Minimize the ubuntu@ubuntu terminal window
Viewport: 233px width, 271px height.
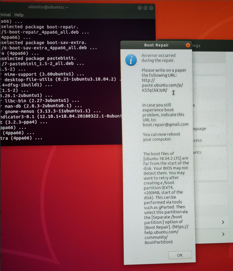point(140,8)
